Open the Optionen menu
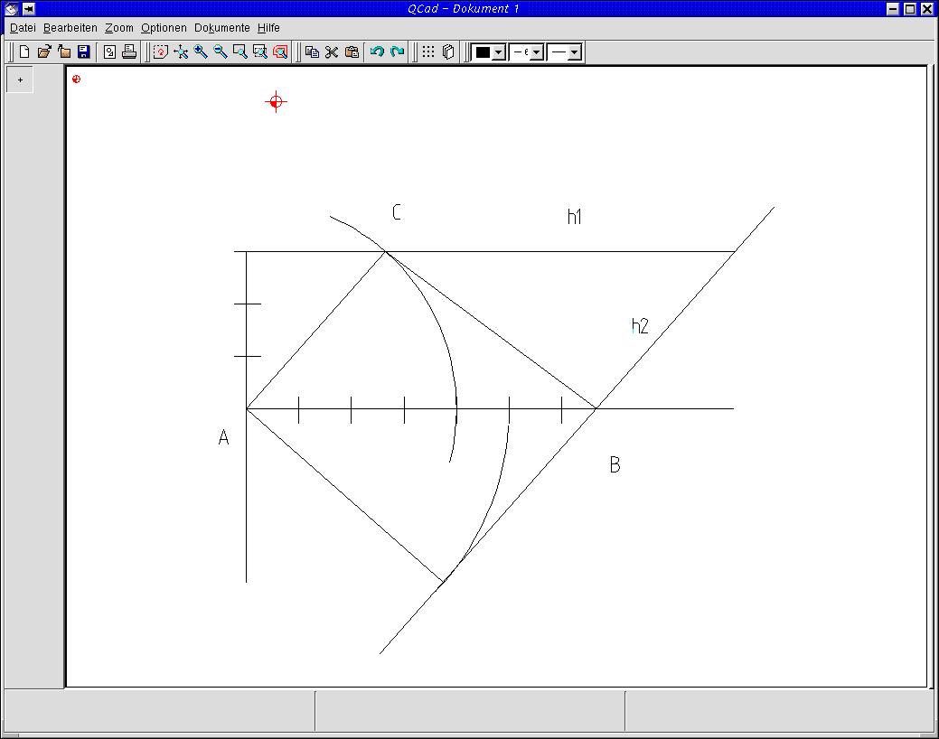This screenshot has height=739, width=939. coord(164,28)
